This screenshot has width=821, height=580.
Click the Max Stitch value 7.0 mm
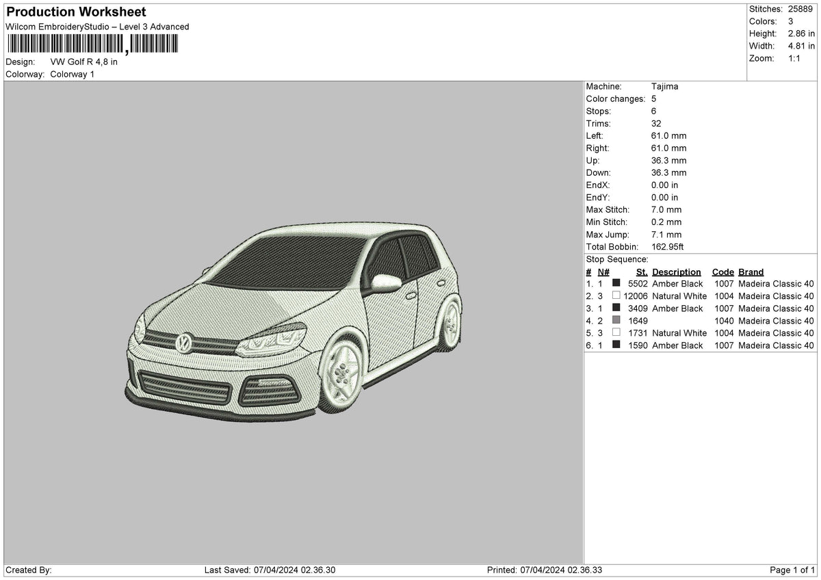pos(666,209)
